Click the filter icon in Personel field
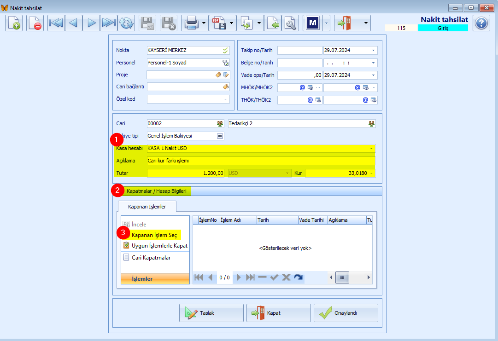 click(225, 63)
